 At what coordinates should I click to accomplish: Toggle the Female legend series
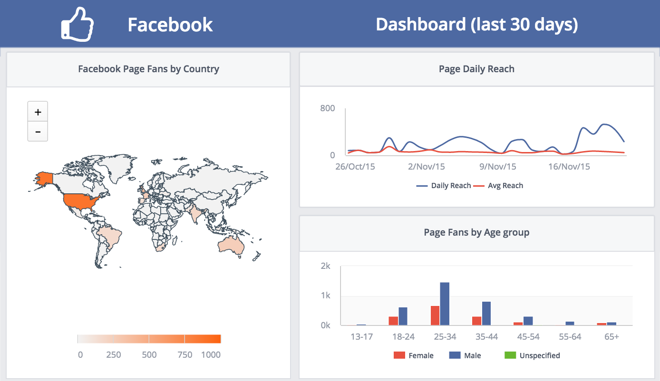(414, 355)
